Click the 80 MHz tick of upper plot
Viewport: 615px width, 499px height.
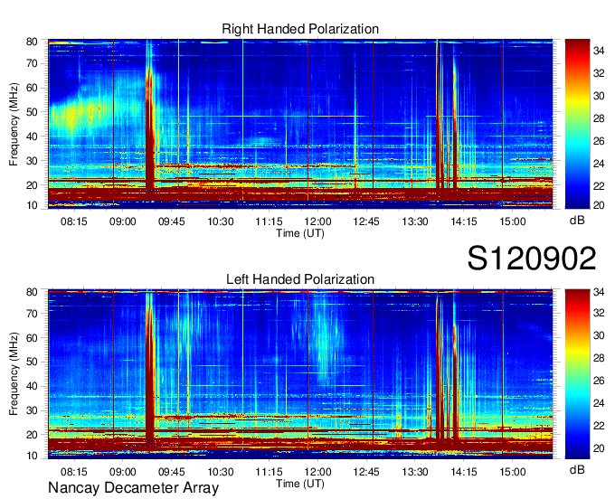tap(32, 42)
